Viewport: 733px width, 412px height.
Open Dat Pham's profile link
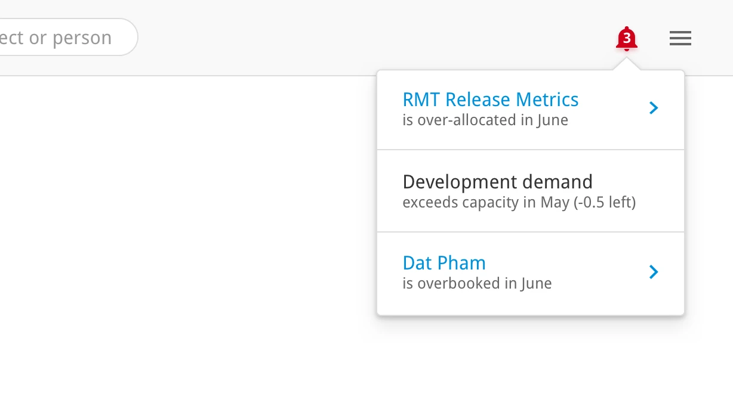[444, 263]
